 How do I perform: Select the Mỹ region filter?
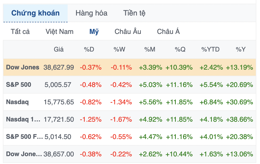[94, 32]
